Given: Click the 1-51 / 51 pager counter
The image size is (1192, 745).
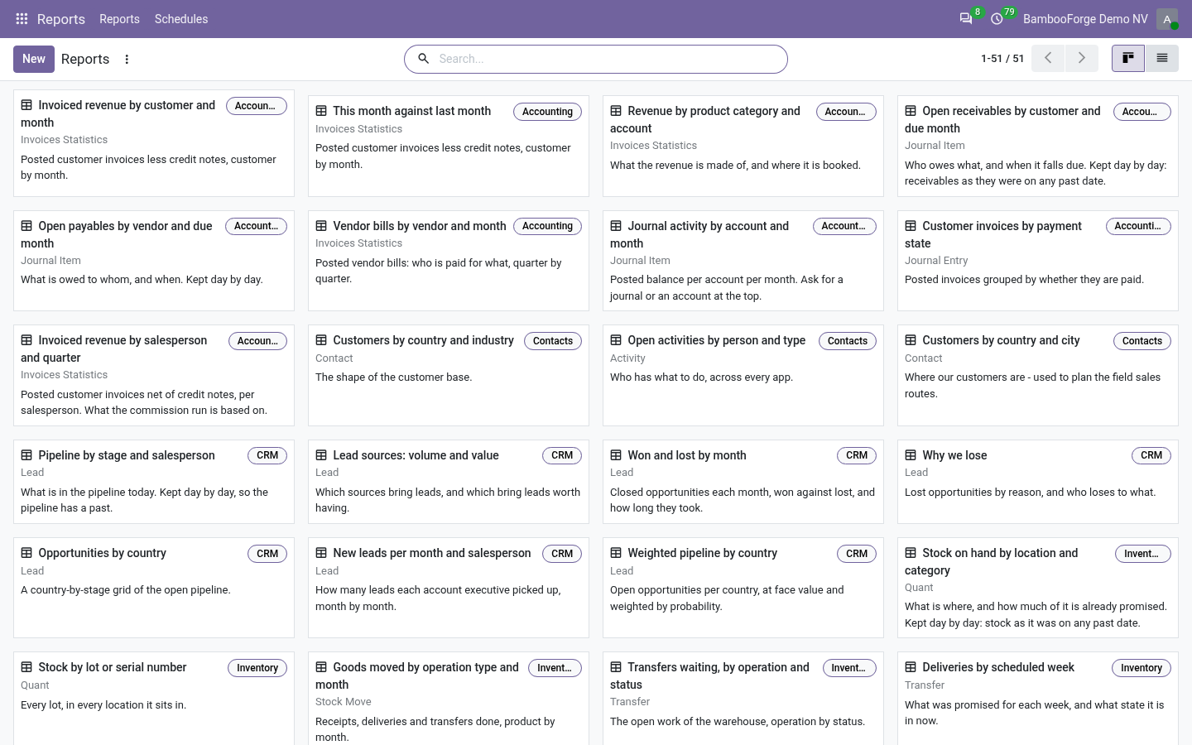Looking at the screenshot, I should [1002, 59].
